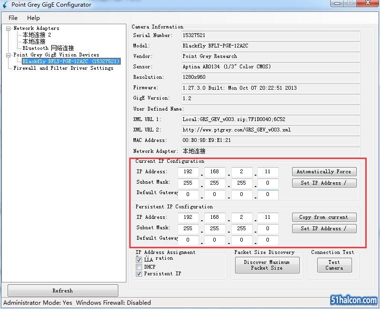
Task: Click current IP address first octet 192
Action: point(188,172)
